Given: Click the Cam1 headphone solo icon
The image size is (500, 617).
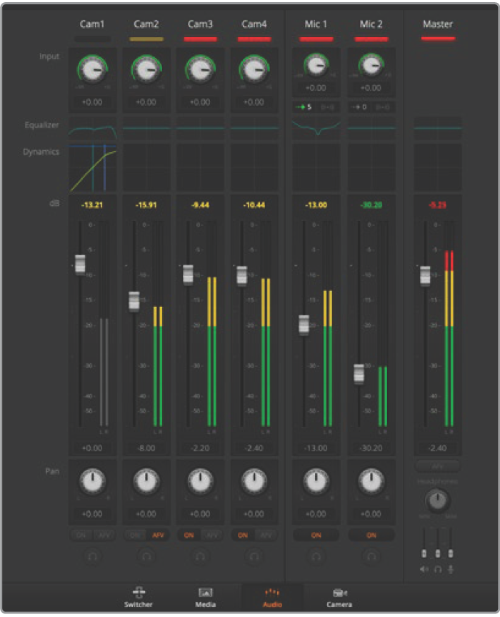Looking at the screenshot, I should (x=91, y=555).
